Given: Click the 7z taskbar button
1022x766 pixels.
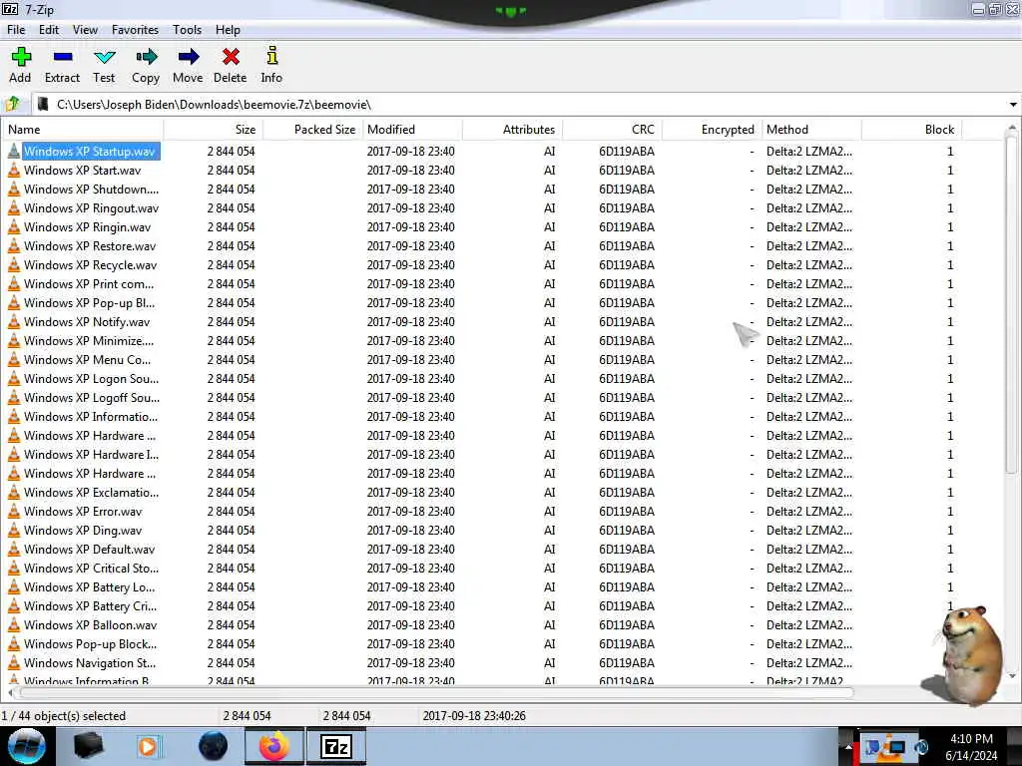Looking at the screenshot, I should 336,746.
